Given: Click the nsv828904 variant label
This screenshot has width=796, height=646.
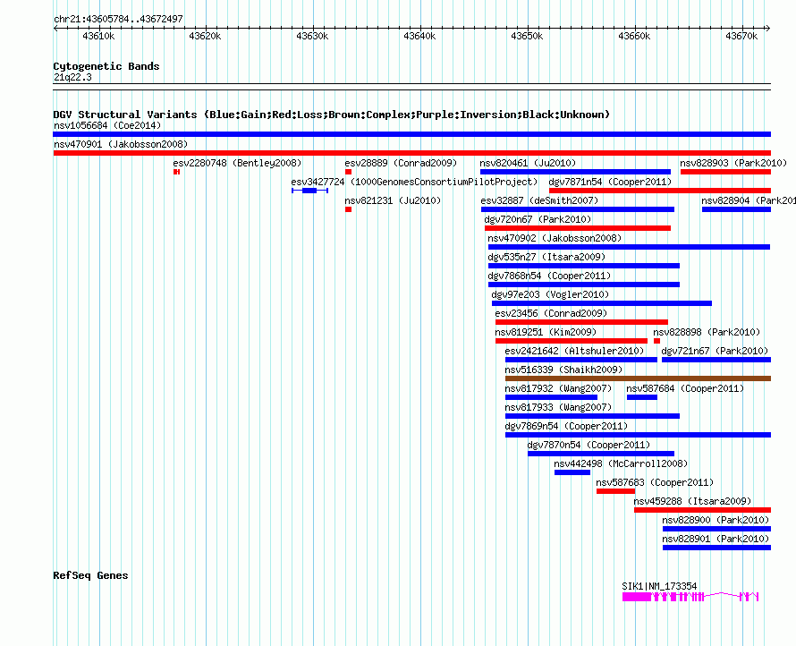Looking at the screenshot, I should point(749,200).
